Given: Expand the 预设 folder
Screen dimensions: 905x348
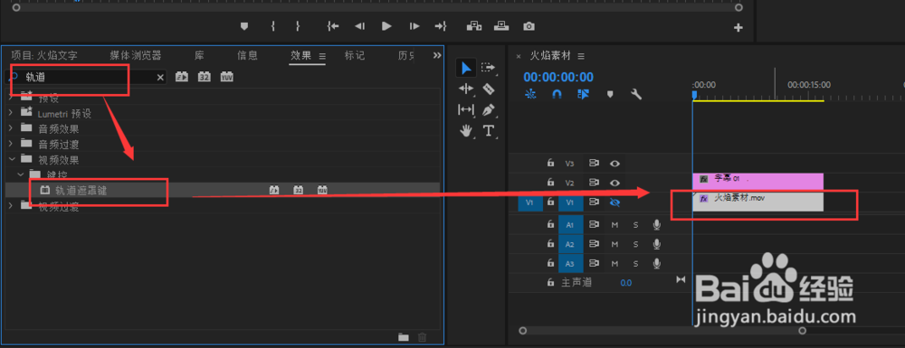Looking at the screenshot, I should [x=10, y=96].
